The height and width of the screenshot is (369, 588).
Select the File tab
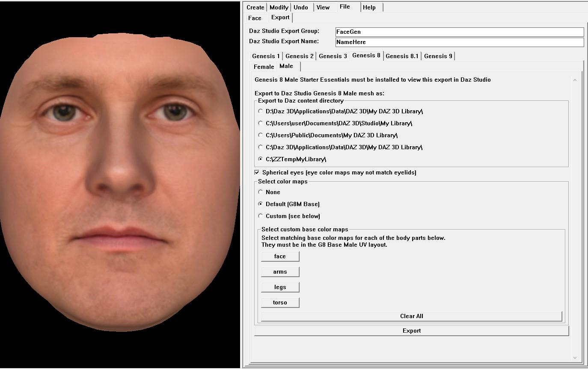click(x=345, y=6)
